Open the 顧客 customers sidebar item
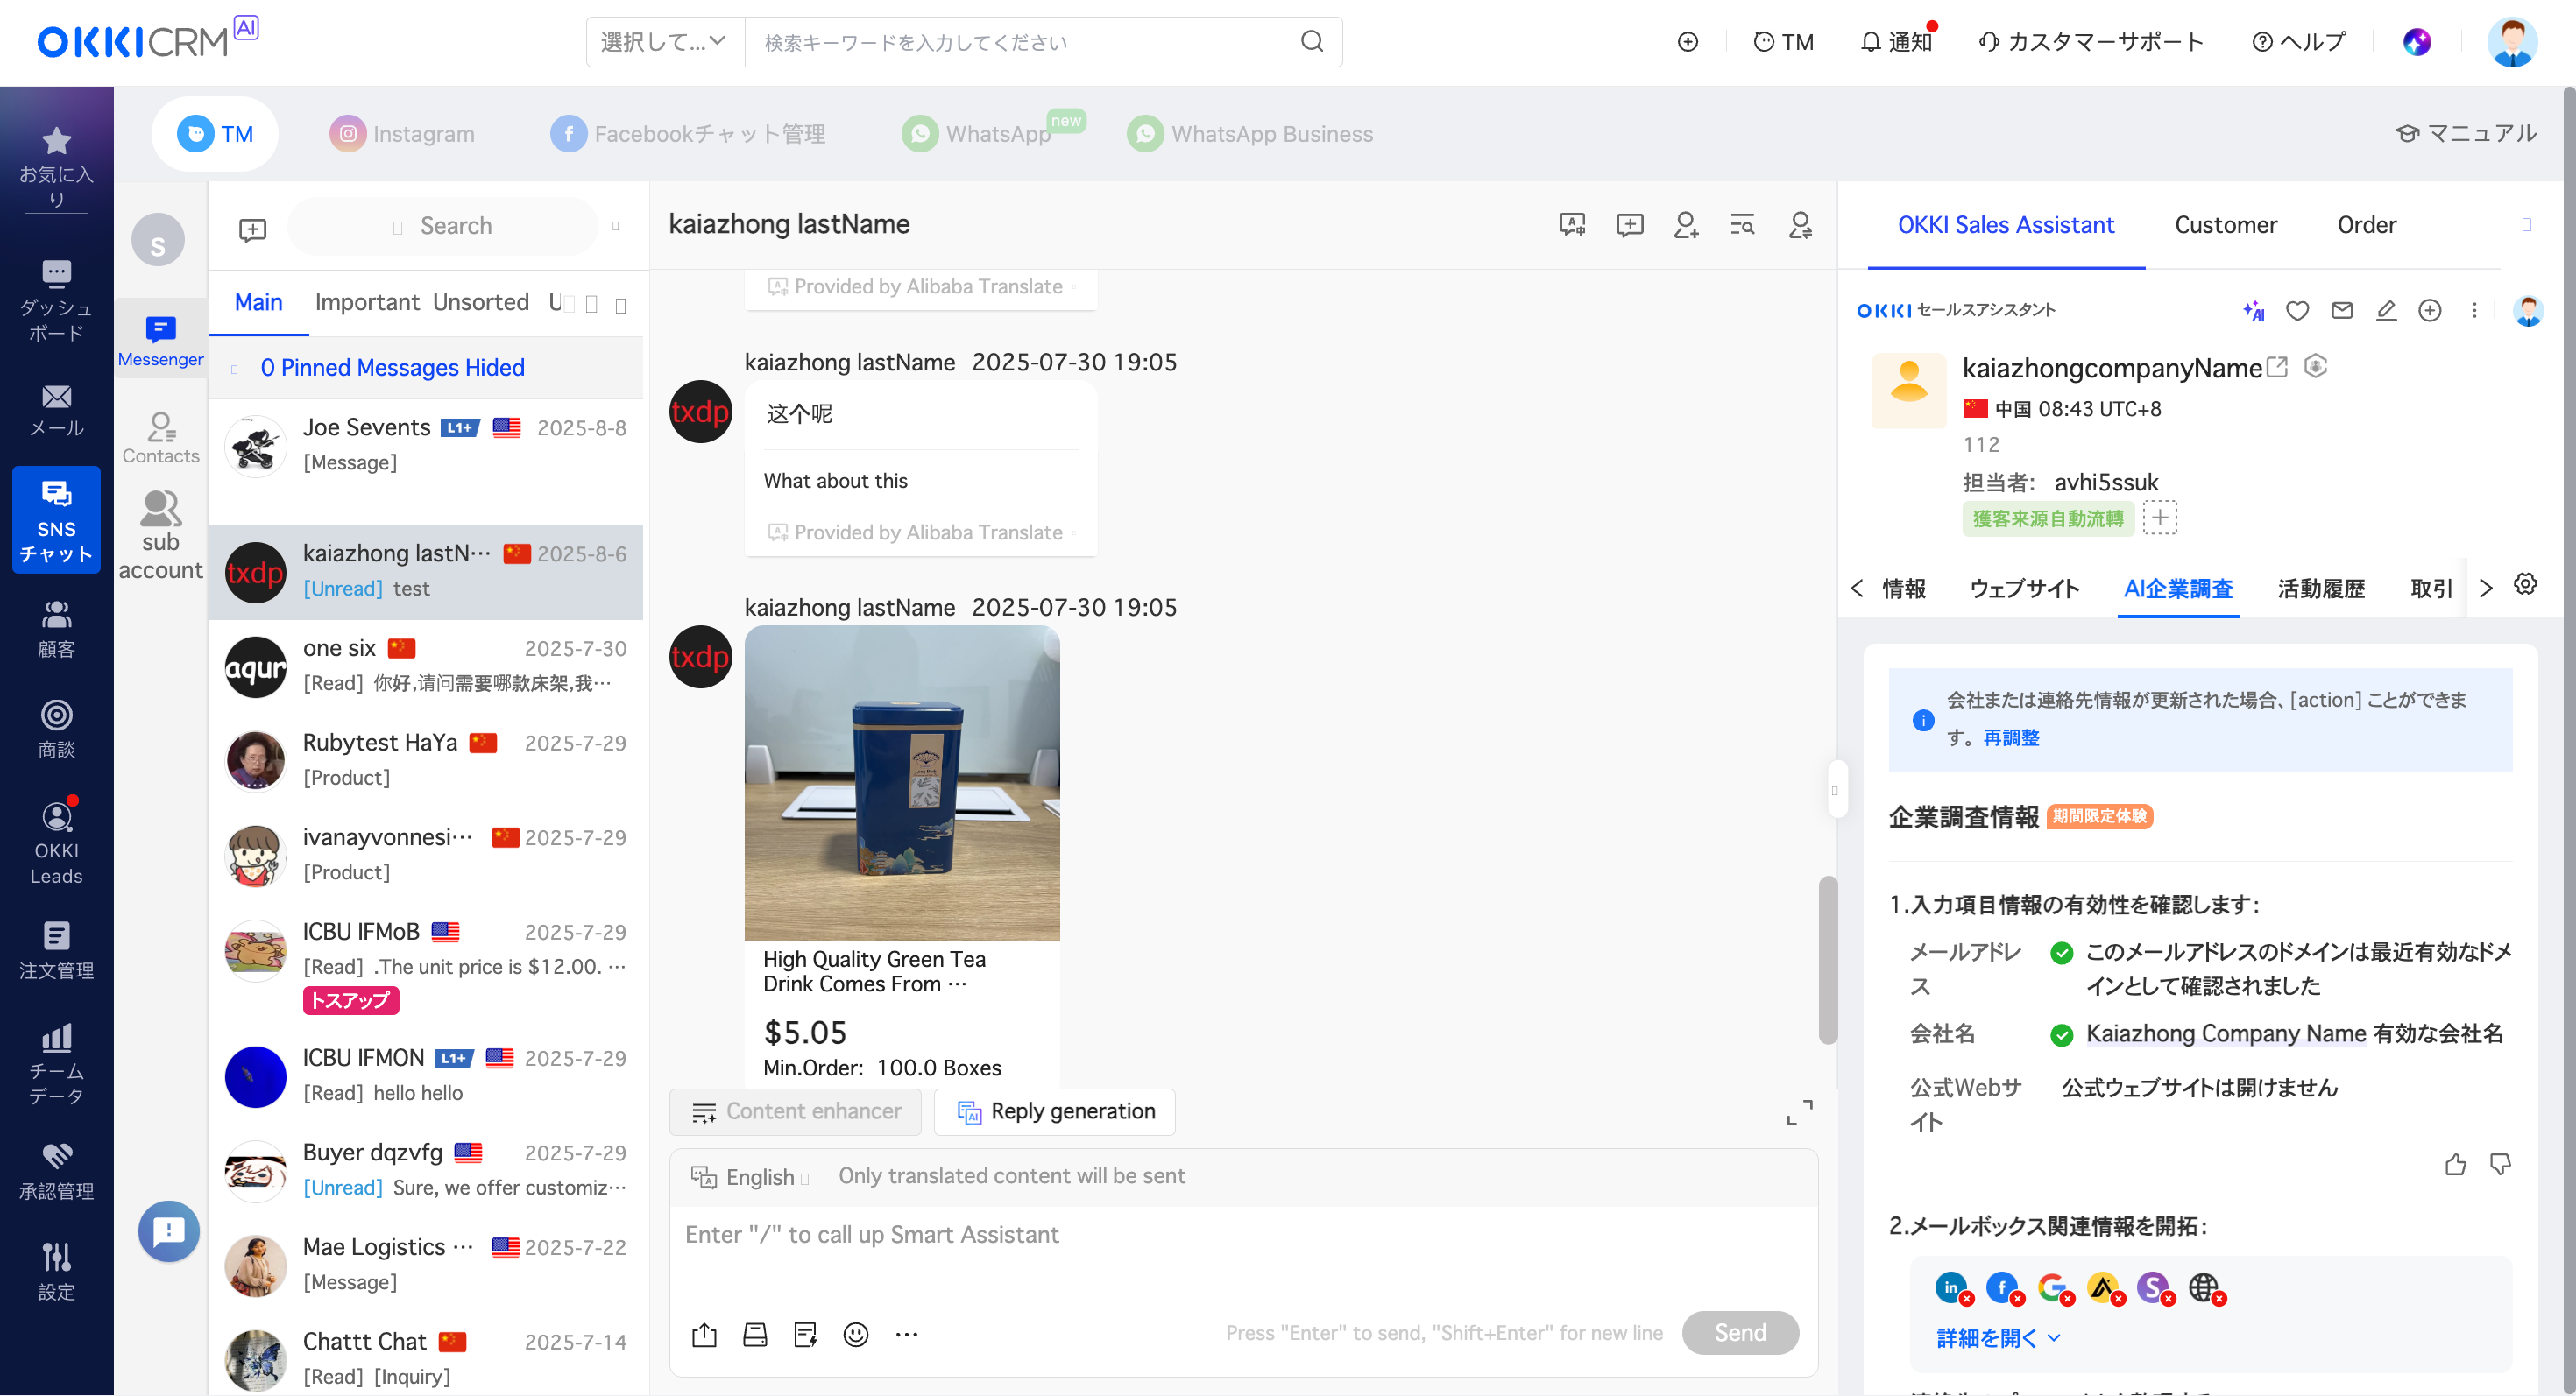Image resolution: width=2576 pixels, height=1396 pixels. click(x=56, y=630)
